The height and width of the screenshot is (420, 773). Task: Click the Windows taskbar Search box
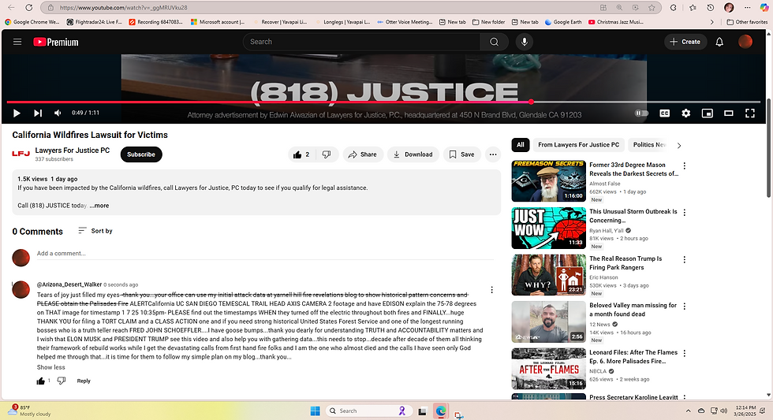pos(368,411)
